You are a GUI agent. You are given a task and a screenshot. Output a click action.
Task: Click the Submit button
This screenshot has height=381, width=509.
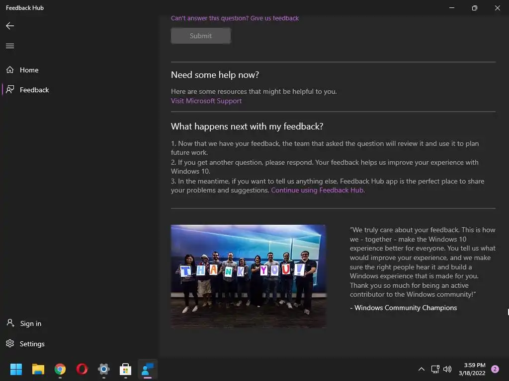pos(201,36)
